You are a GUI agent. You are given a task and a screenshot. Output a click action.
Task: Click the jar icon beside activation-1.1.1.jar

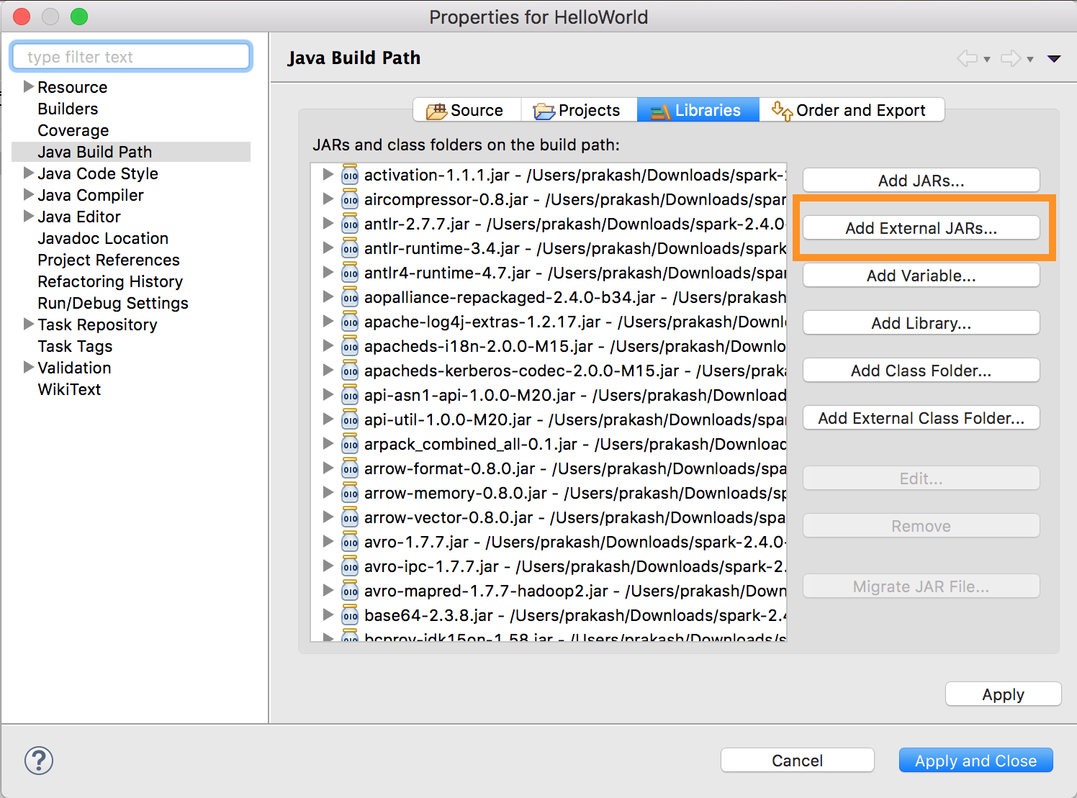point(350,175)
